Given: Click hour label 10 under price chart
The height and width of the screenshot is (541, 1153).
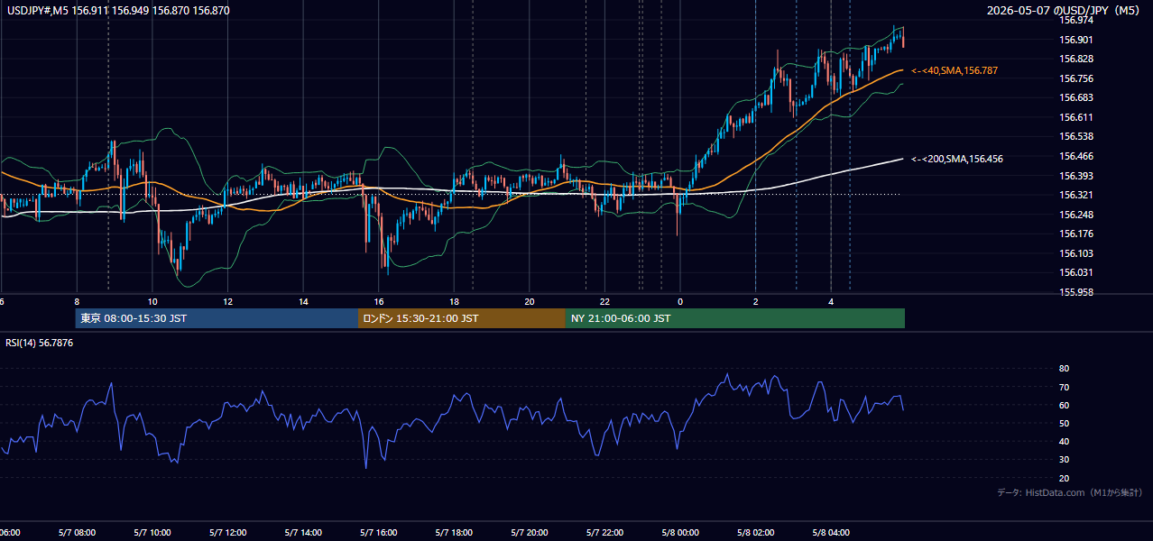Looking at the screenshot, I should click(x=152, y=301).
